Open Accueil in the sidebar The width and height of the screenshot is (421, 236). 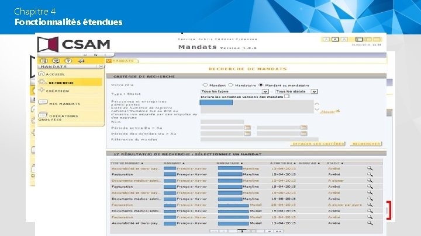pos(55,75)
